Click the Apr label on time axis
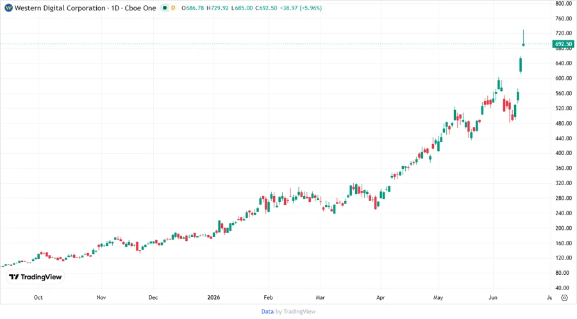This screenshot has width=577, height=319. [x=380, y=297]
